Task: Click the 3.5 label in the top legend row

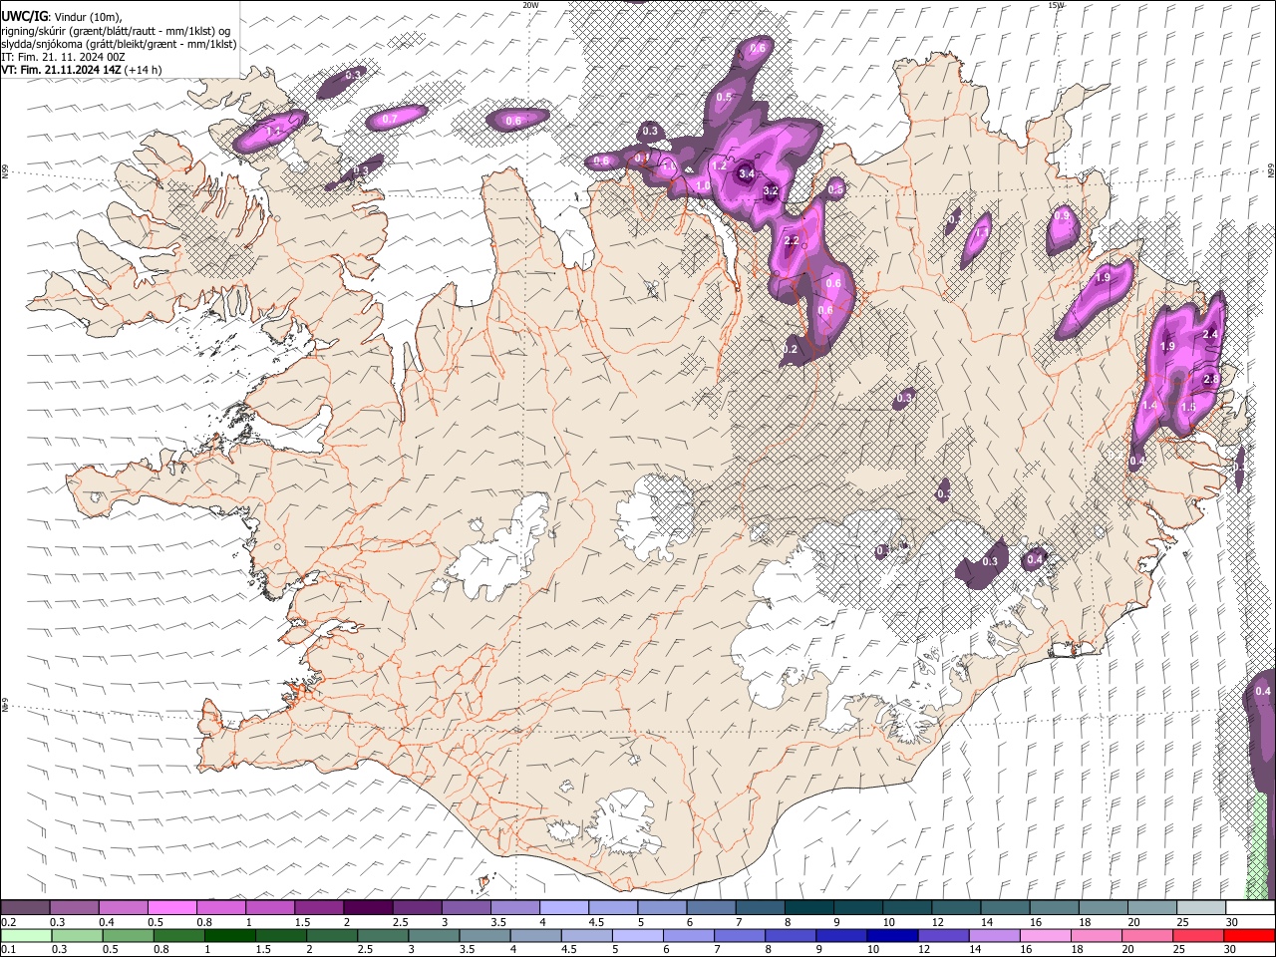Action: pyautogui.click(x=498, y=922)
